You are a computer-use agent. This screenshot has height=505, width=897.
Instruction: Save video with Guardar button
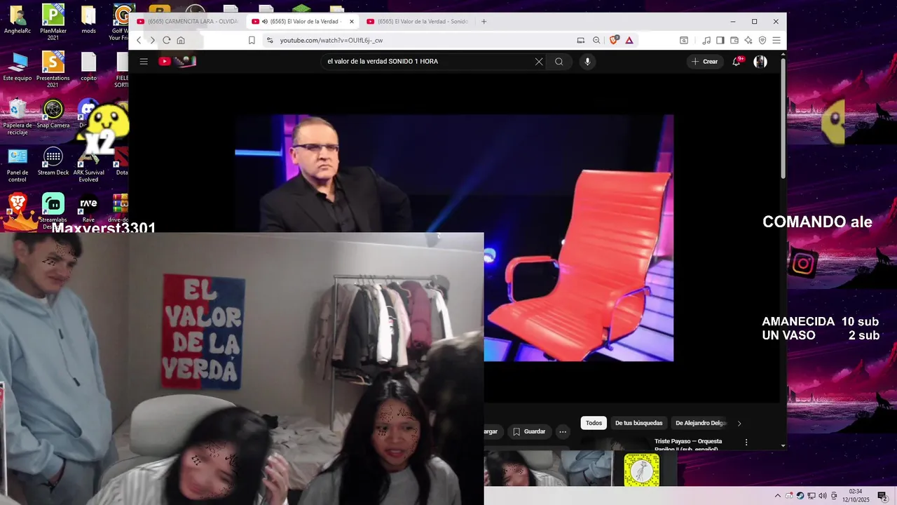(x=529, y=431)
